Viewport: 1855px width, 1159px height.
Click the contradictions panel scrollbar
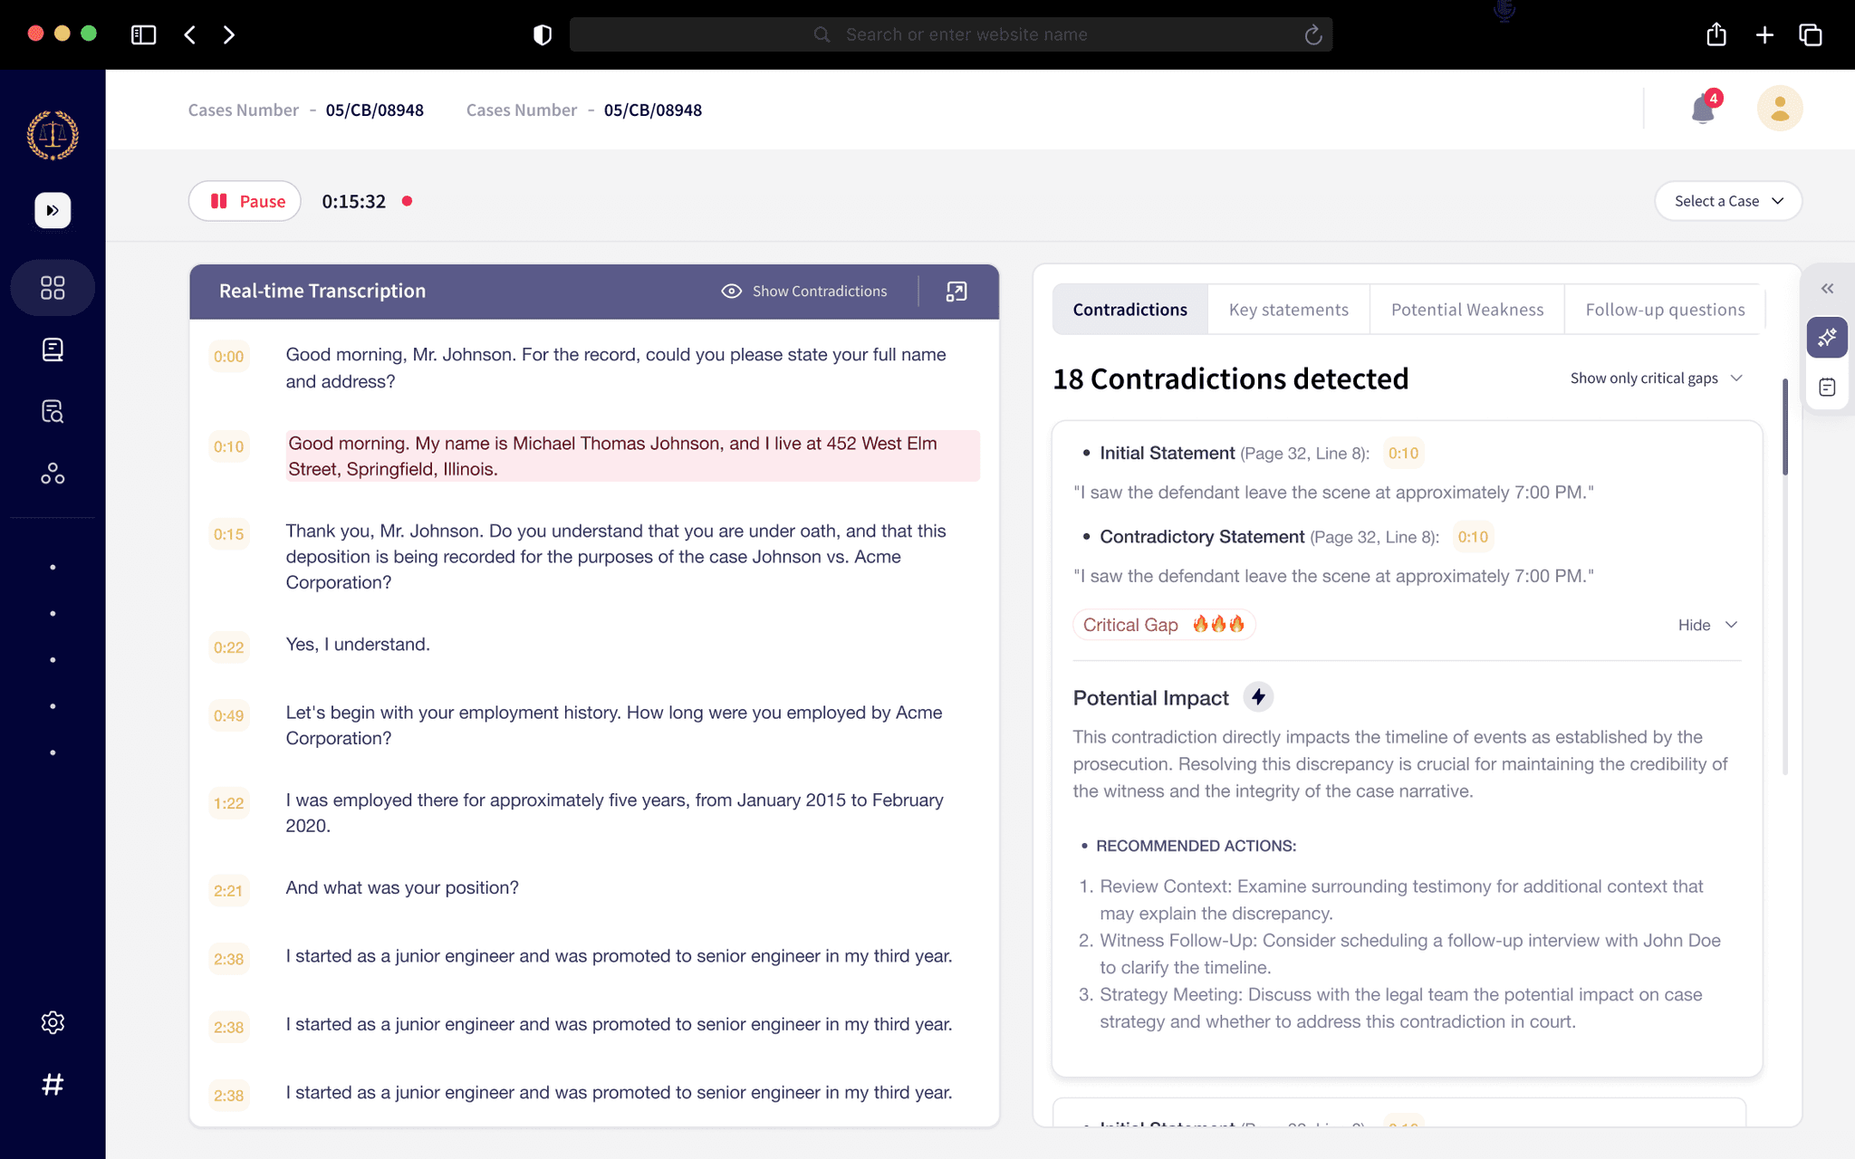coord(1785,427)
